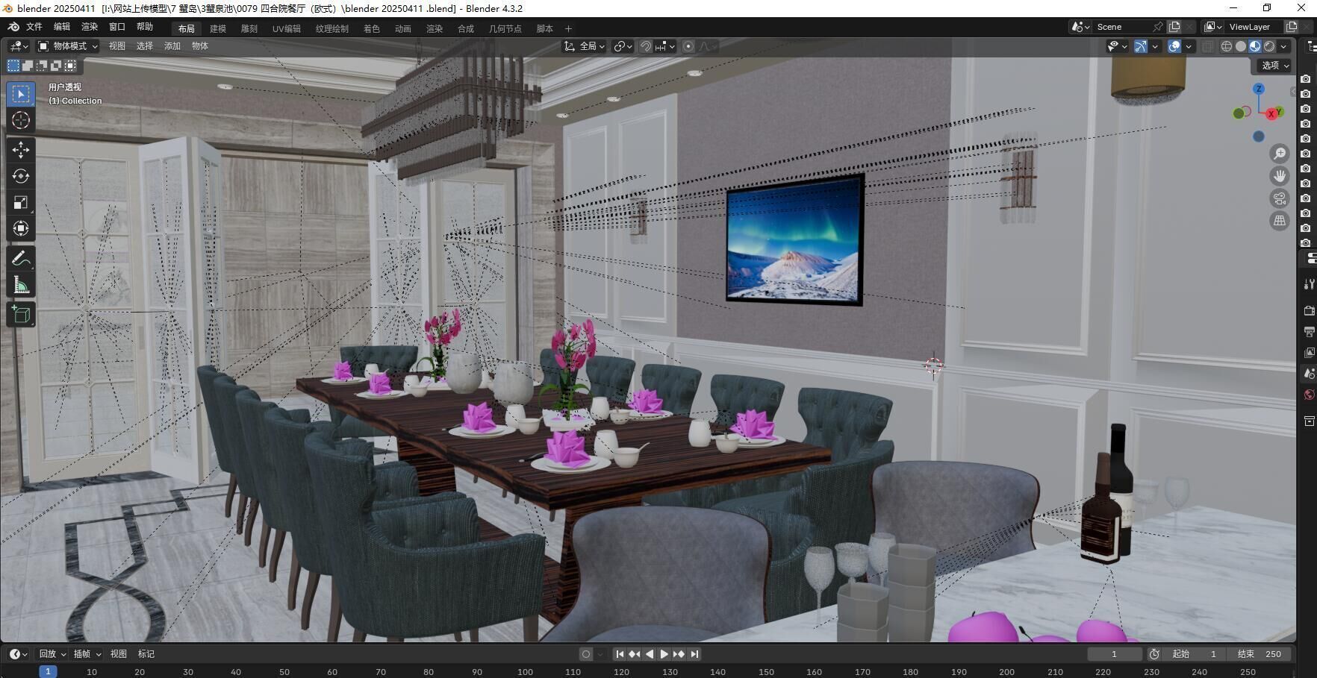Open the pivot point dropdown
The width and height of the screenshot is (1317, 678).
(623, 46)
